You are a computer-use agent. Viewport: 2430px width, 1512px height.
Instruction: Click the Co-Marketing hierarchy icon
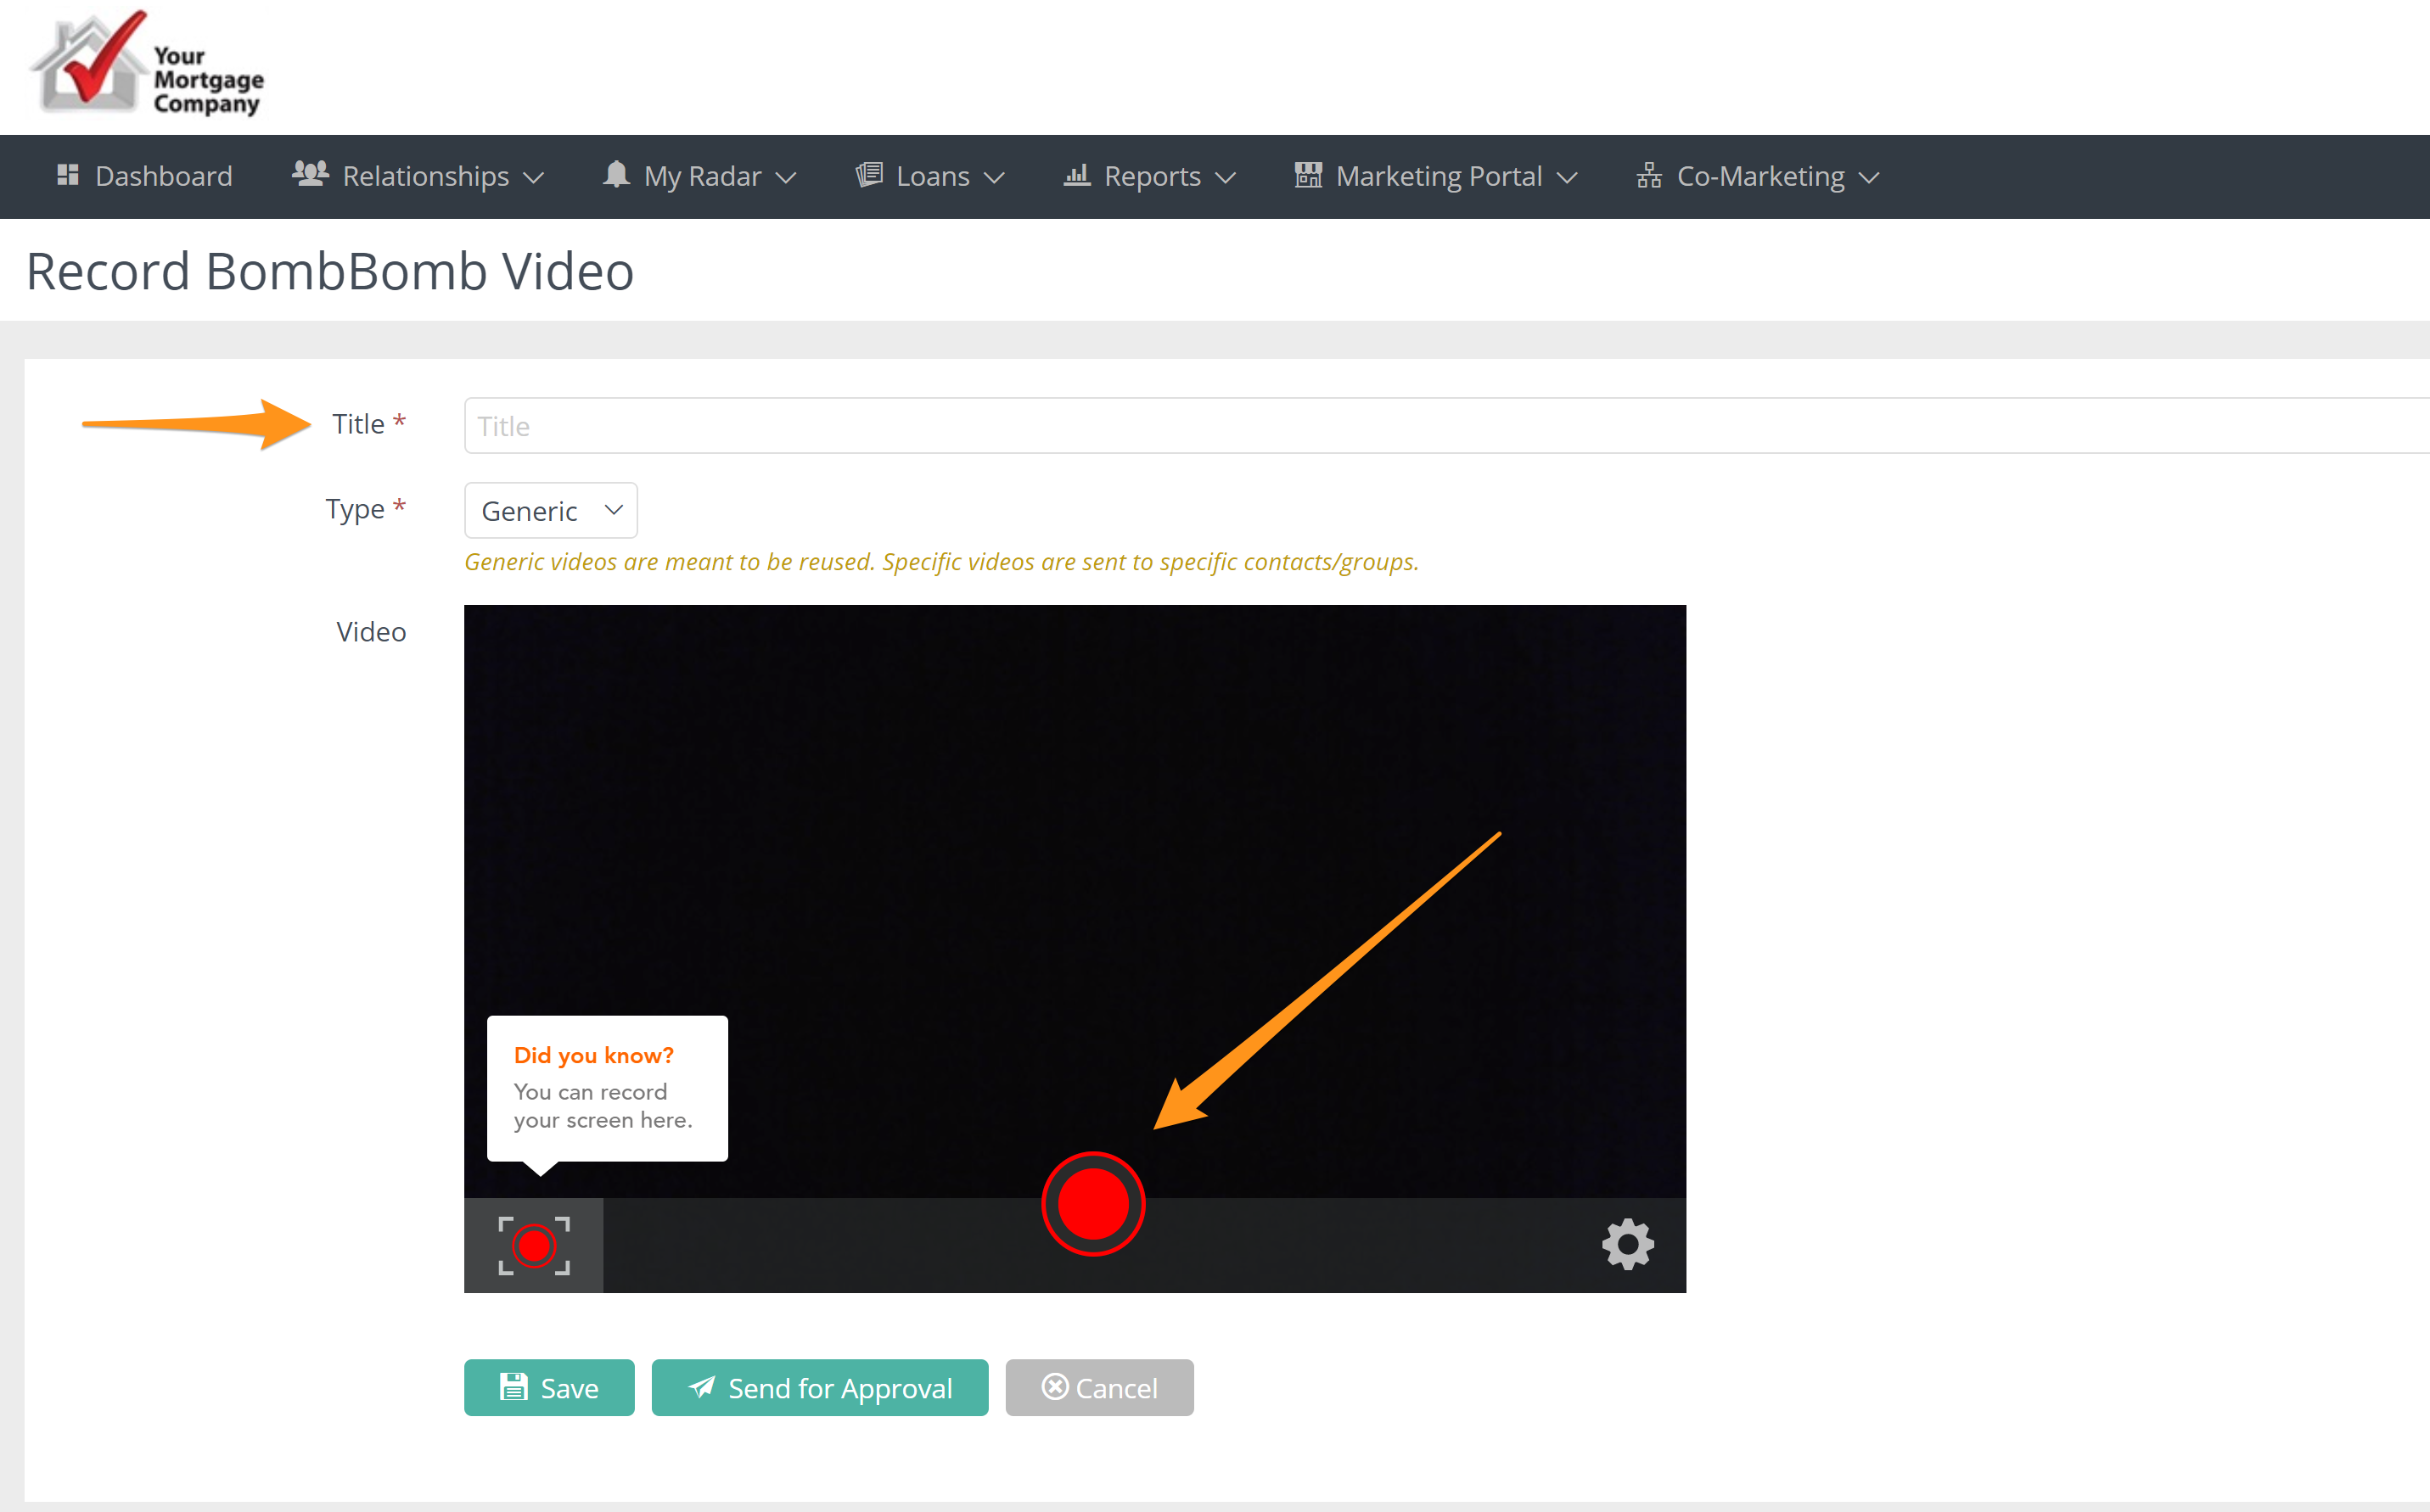[1649, 176]
